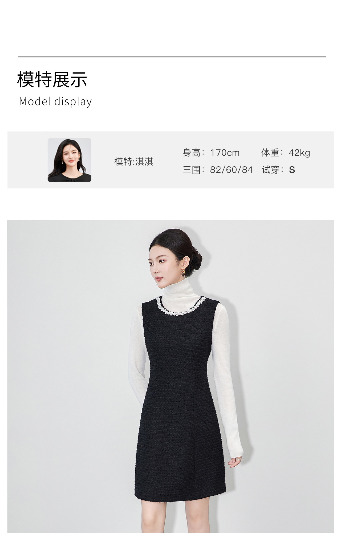341x533 pixels.
Task: Click the model 淇淇 portrait thumbnail
Action: (x=70, y=160)
